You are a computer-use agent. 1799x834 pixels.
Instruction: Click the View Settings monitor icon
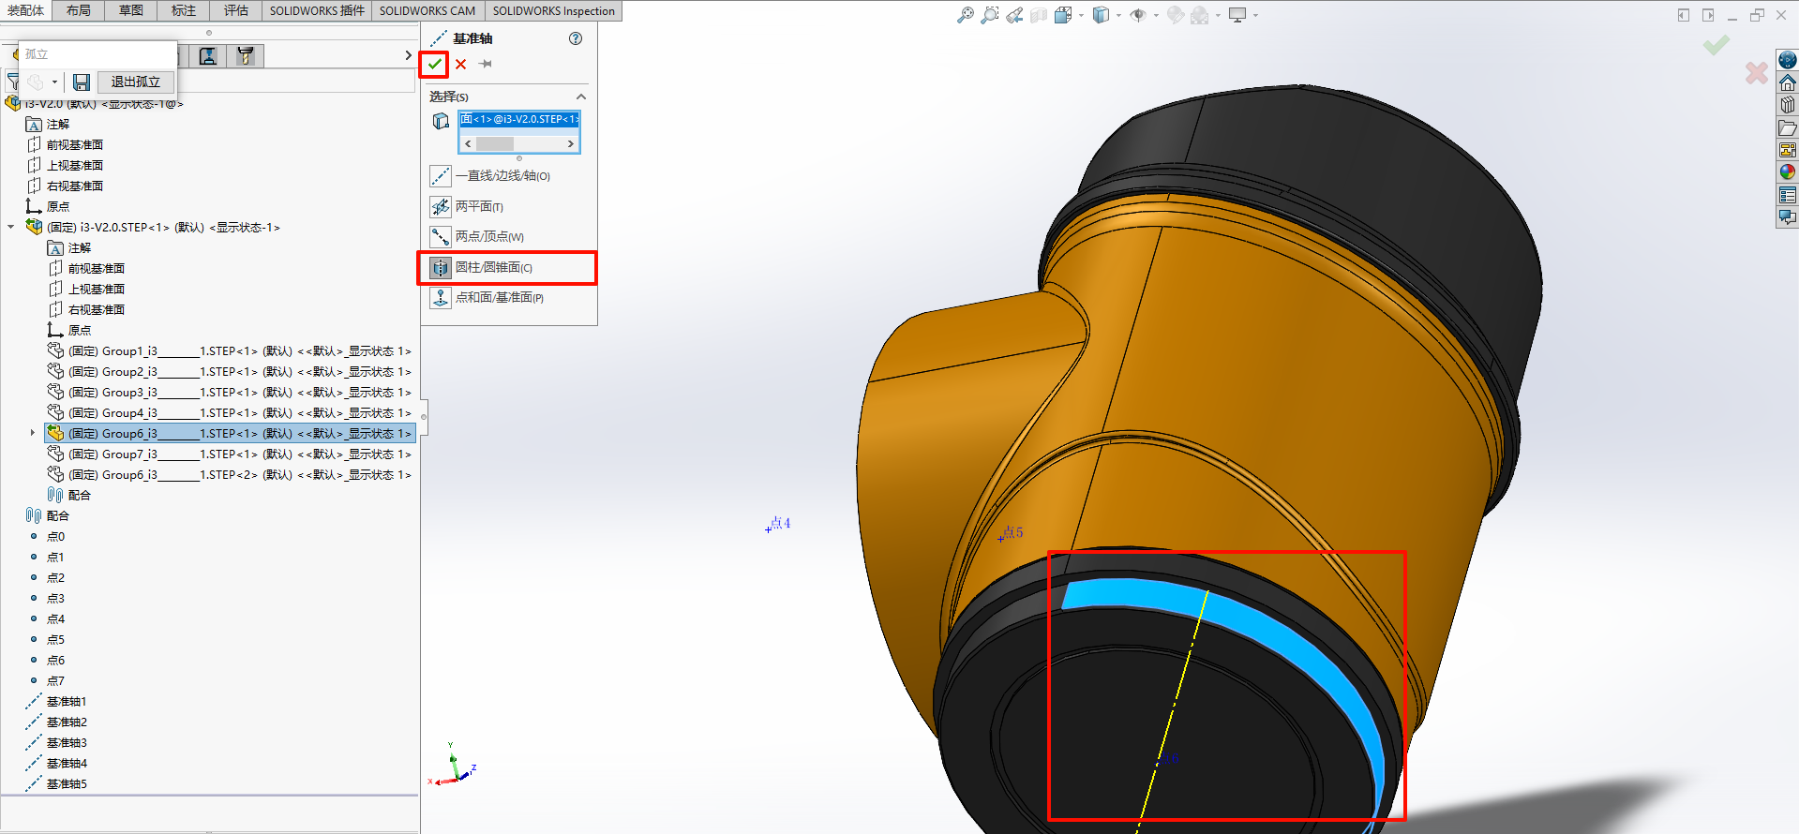tap(1237, 15)
